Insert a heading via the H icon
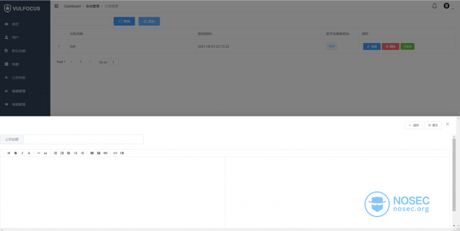Image resolution: width=460 pixels, height=231 pixels. [x=9, y=153]
